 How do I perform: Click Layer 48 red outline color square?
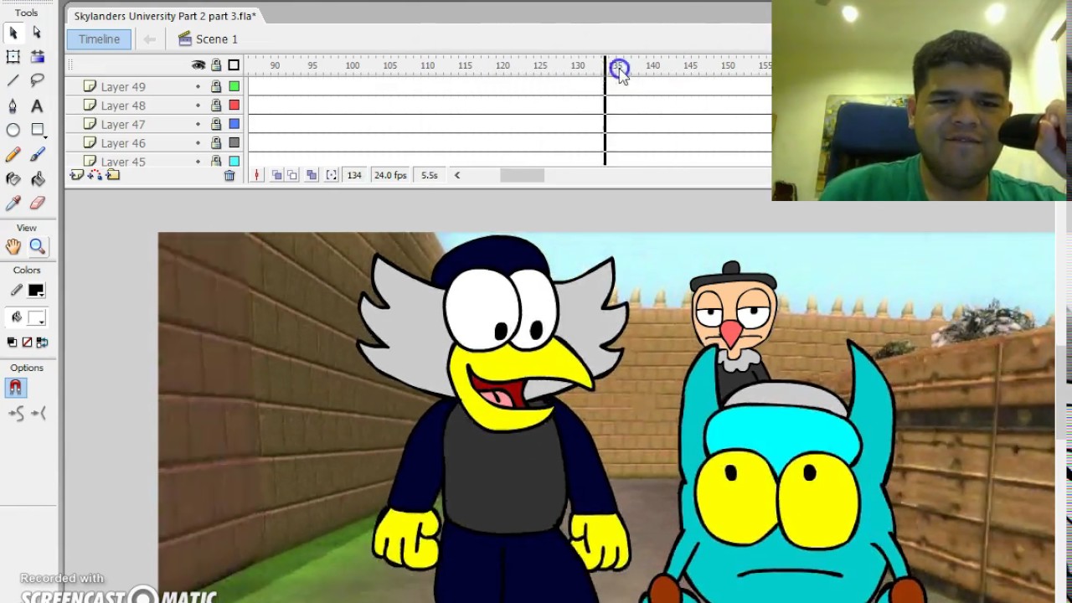tap(234, 106)
